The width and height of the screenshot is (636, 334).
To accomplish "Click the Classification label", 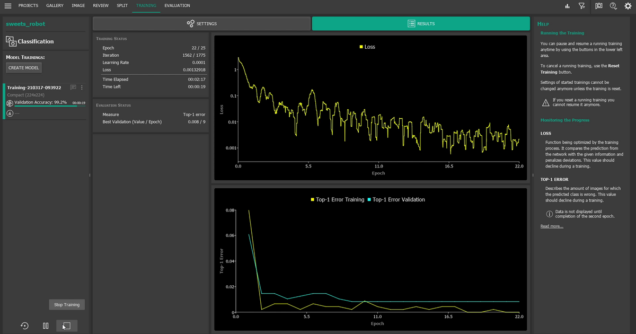I will coord(36,41).
